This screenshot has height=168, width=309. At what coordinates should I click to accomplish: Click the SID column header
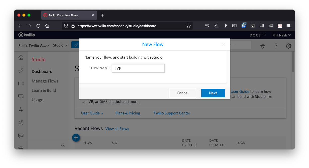pos(115,143)
